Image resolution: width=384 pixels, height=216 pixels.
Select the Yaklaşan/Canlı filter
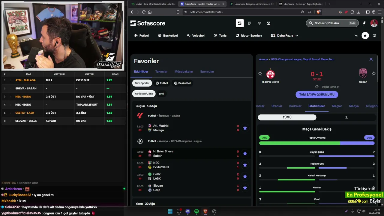[144, 94]
